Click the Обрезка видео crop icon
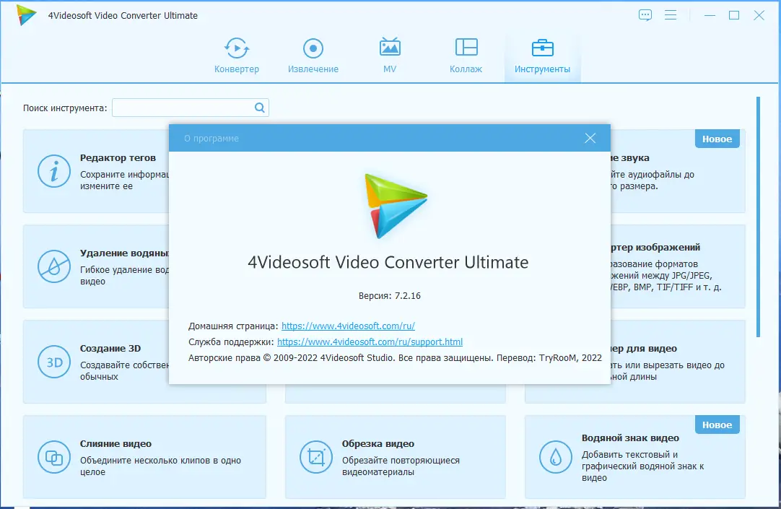Screen dimensions: 781x509 (x=315, y=457)
